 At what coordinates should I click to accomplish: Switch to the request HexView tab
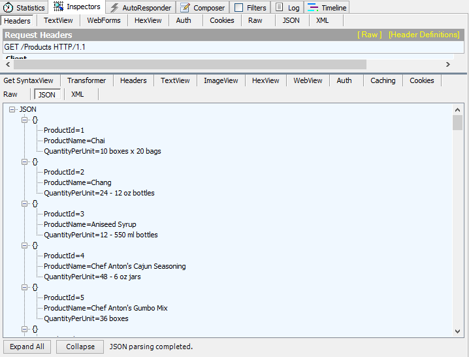tap(148, 20)
